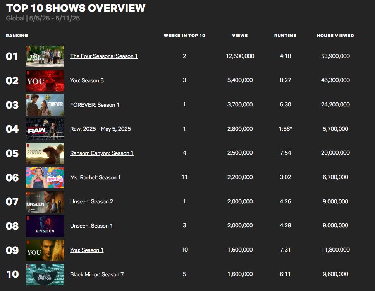The image size is (375, 291).
Task: Click the 7:54 runtime value
Action: (285, 153)
